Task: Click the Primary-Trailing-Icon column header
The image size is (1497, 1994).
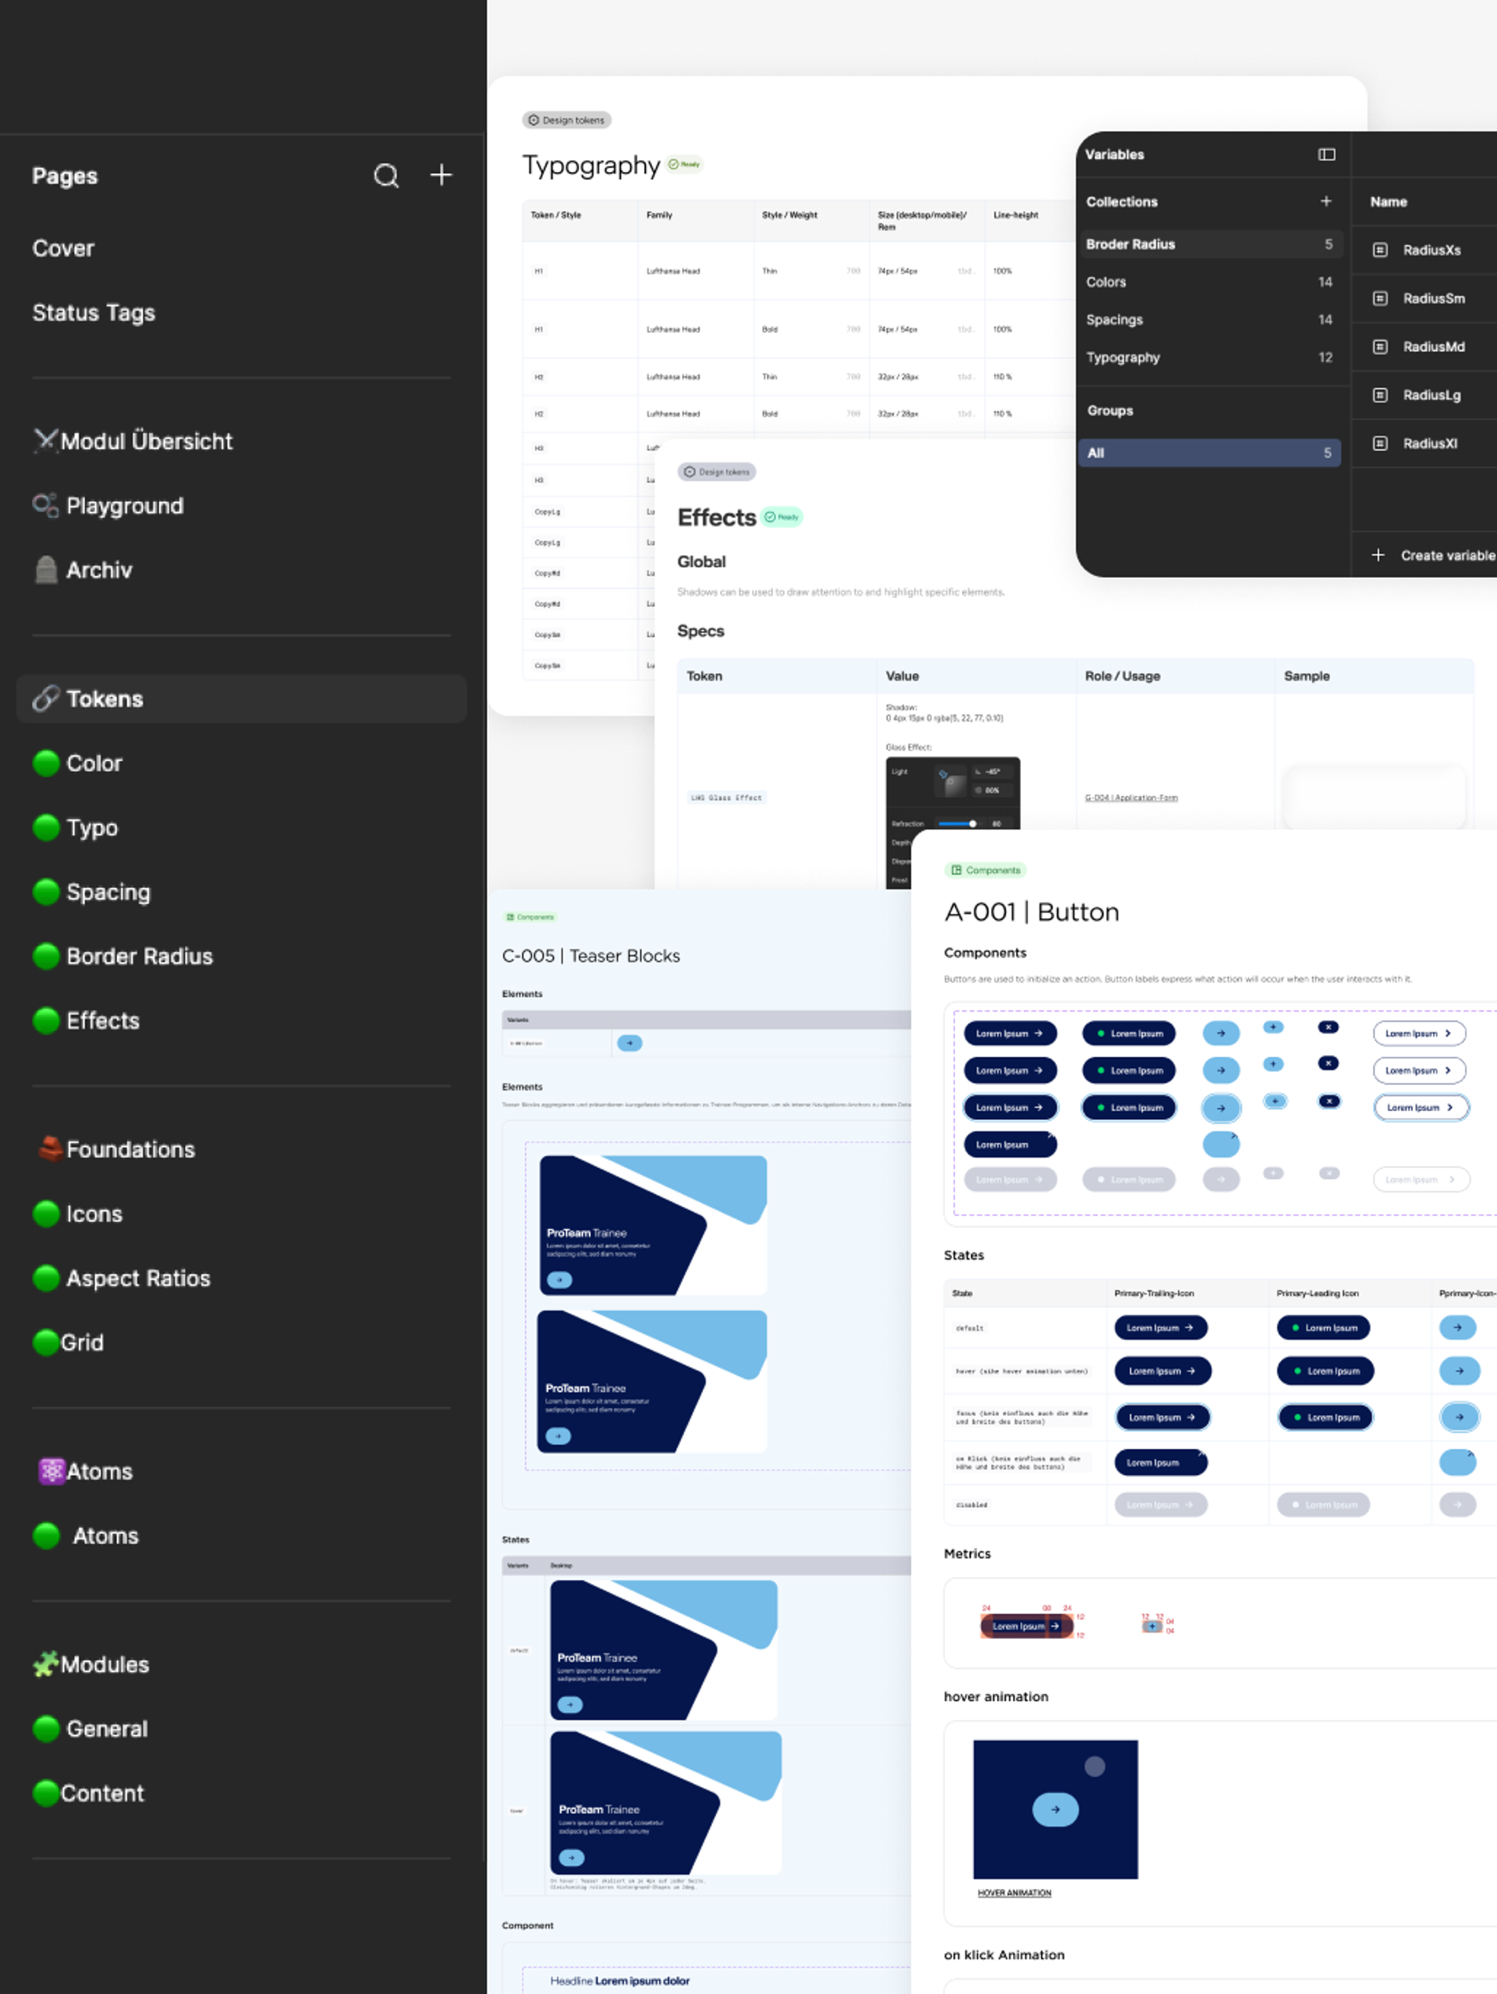Action: click(x=1154, y=1293)
